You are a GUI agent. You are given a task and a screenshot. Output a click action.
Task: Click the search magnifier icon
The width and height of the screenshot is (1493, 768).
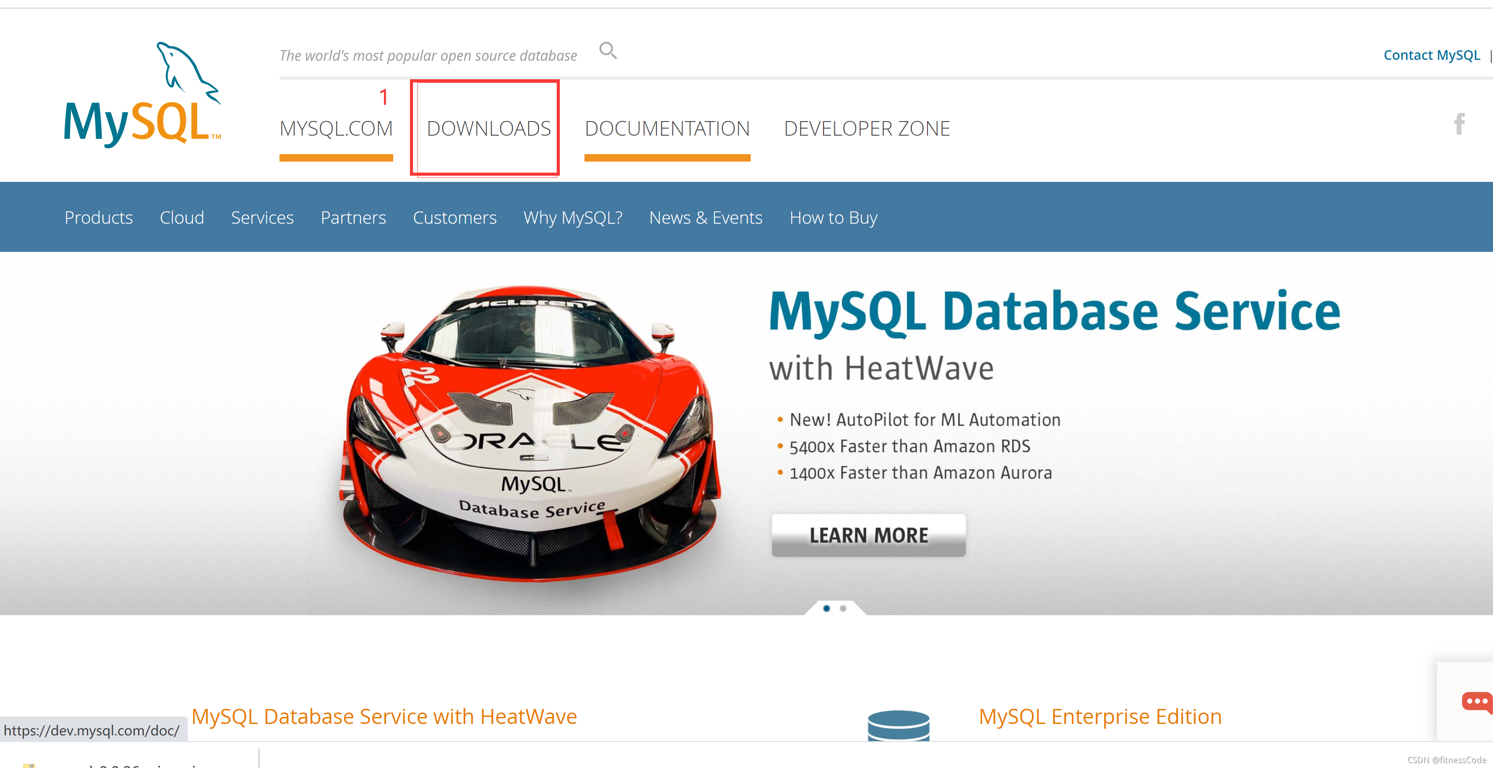[x=607, y=51]
